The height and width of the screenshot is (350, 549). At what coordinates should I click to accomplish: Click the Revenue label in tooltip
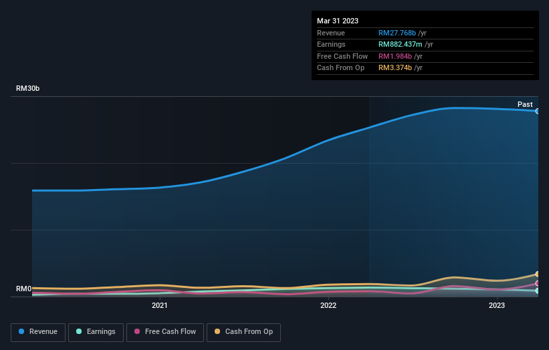331,33
